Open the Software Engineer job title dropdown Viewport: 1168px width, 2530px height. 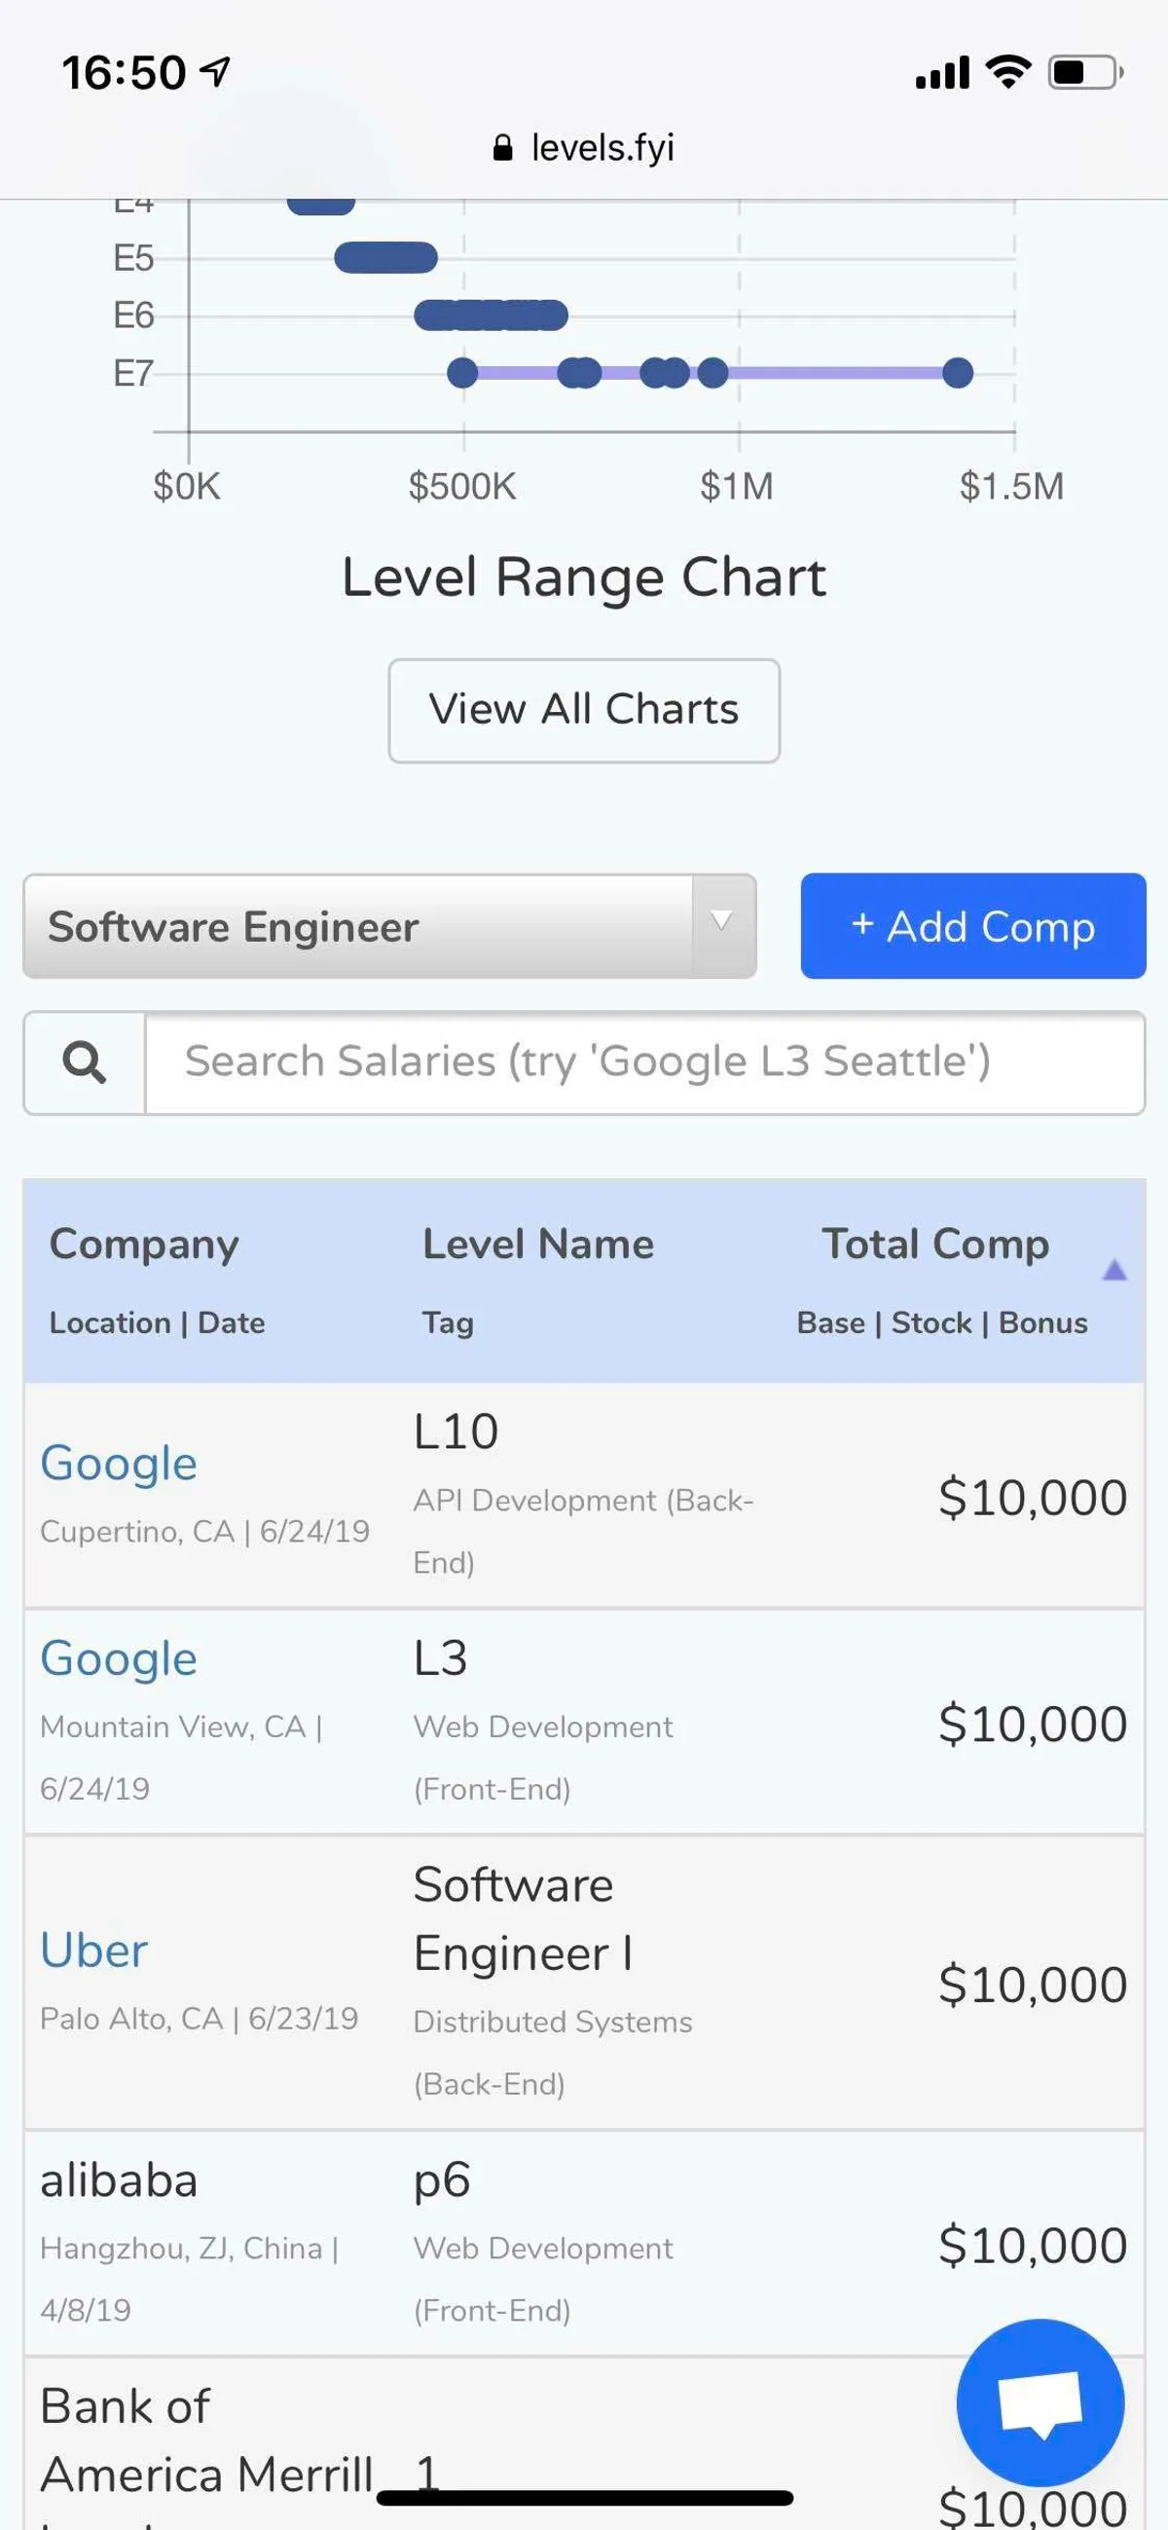tap(358, 926)
